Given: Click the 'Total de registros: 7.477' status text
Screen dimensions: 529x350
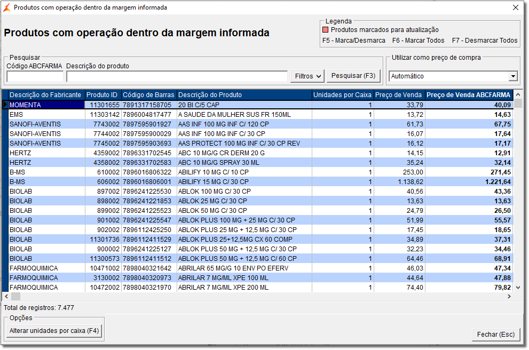Looking at the screenshot, I should coord(39,308).
